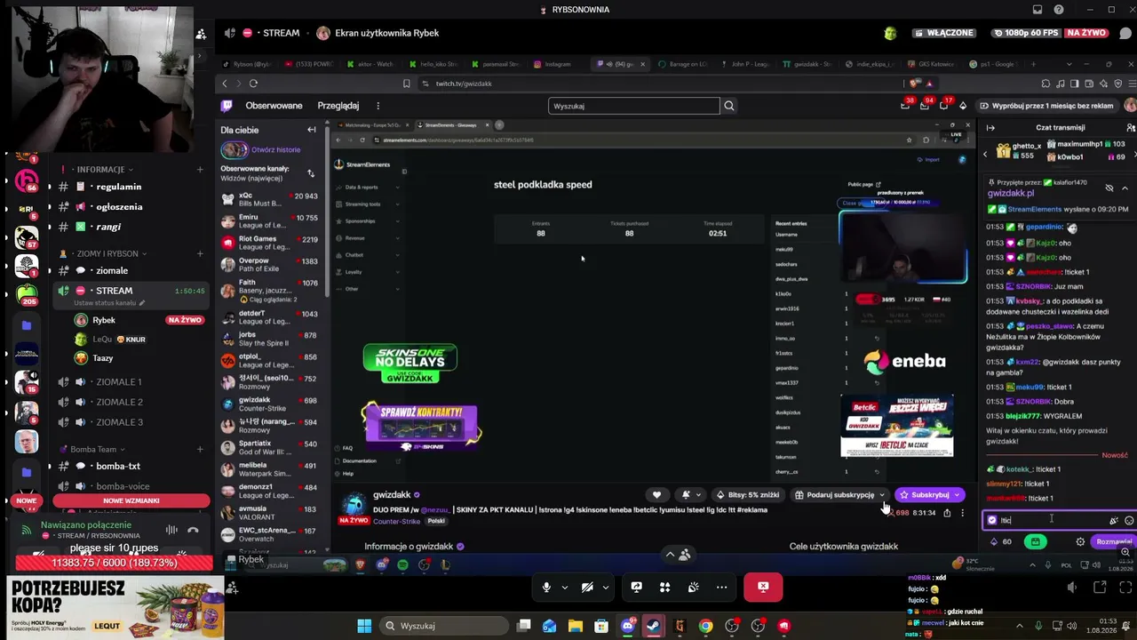Open Riot Games channel in sidebar
This screenshot has width=1137, height=640.
(x=270, y=243)
